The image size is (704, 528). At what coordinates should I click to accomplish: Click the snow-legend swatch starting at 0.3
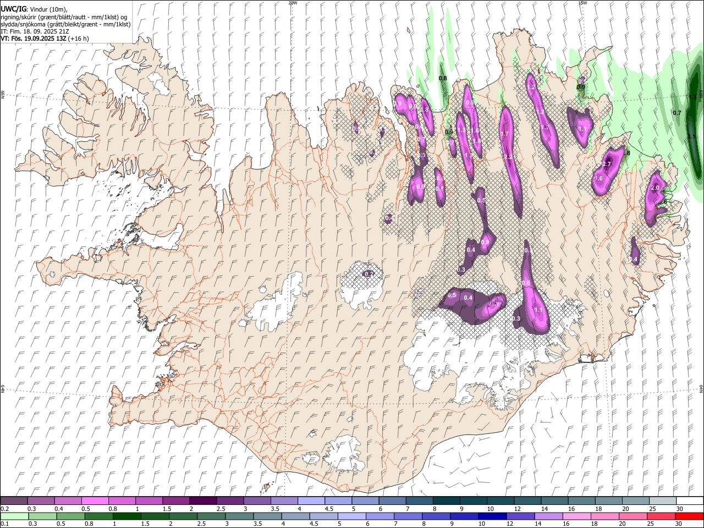click(x=41, y=501)
